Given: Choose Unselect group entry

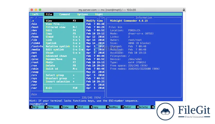Looking at the screenshot, I should coord(64,78).
